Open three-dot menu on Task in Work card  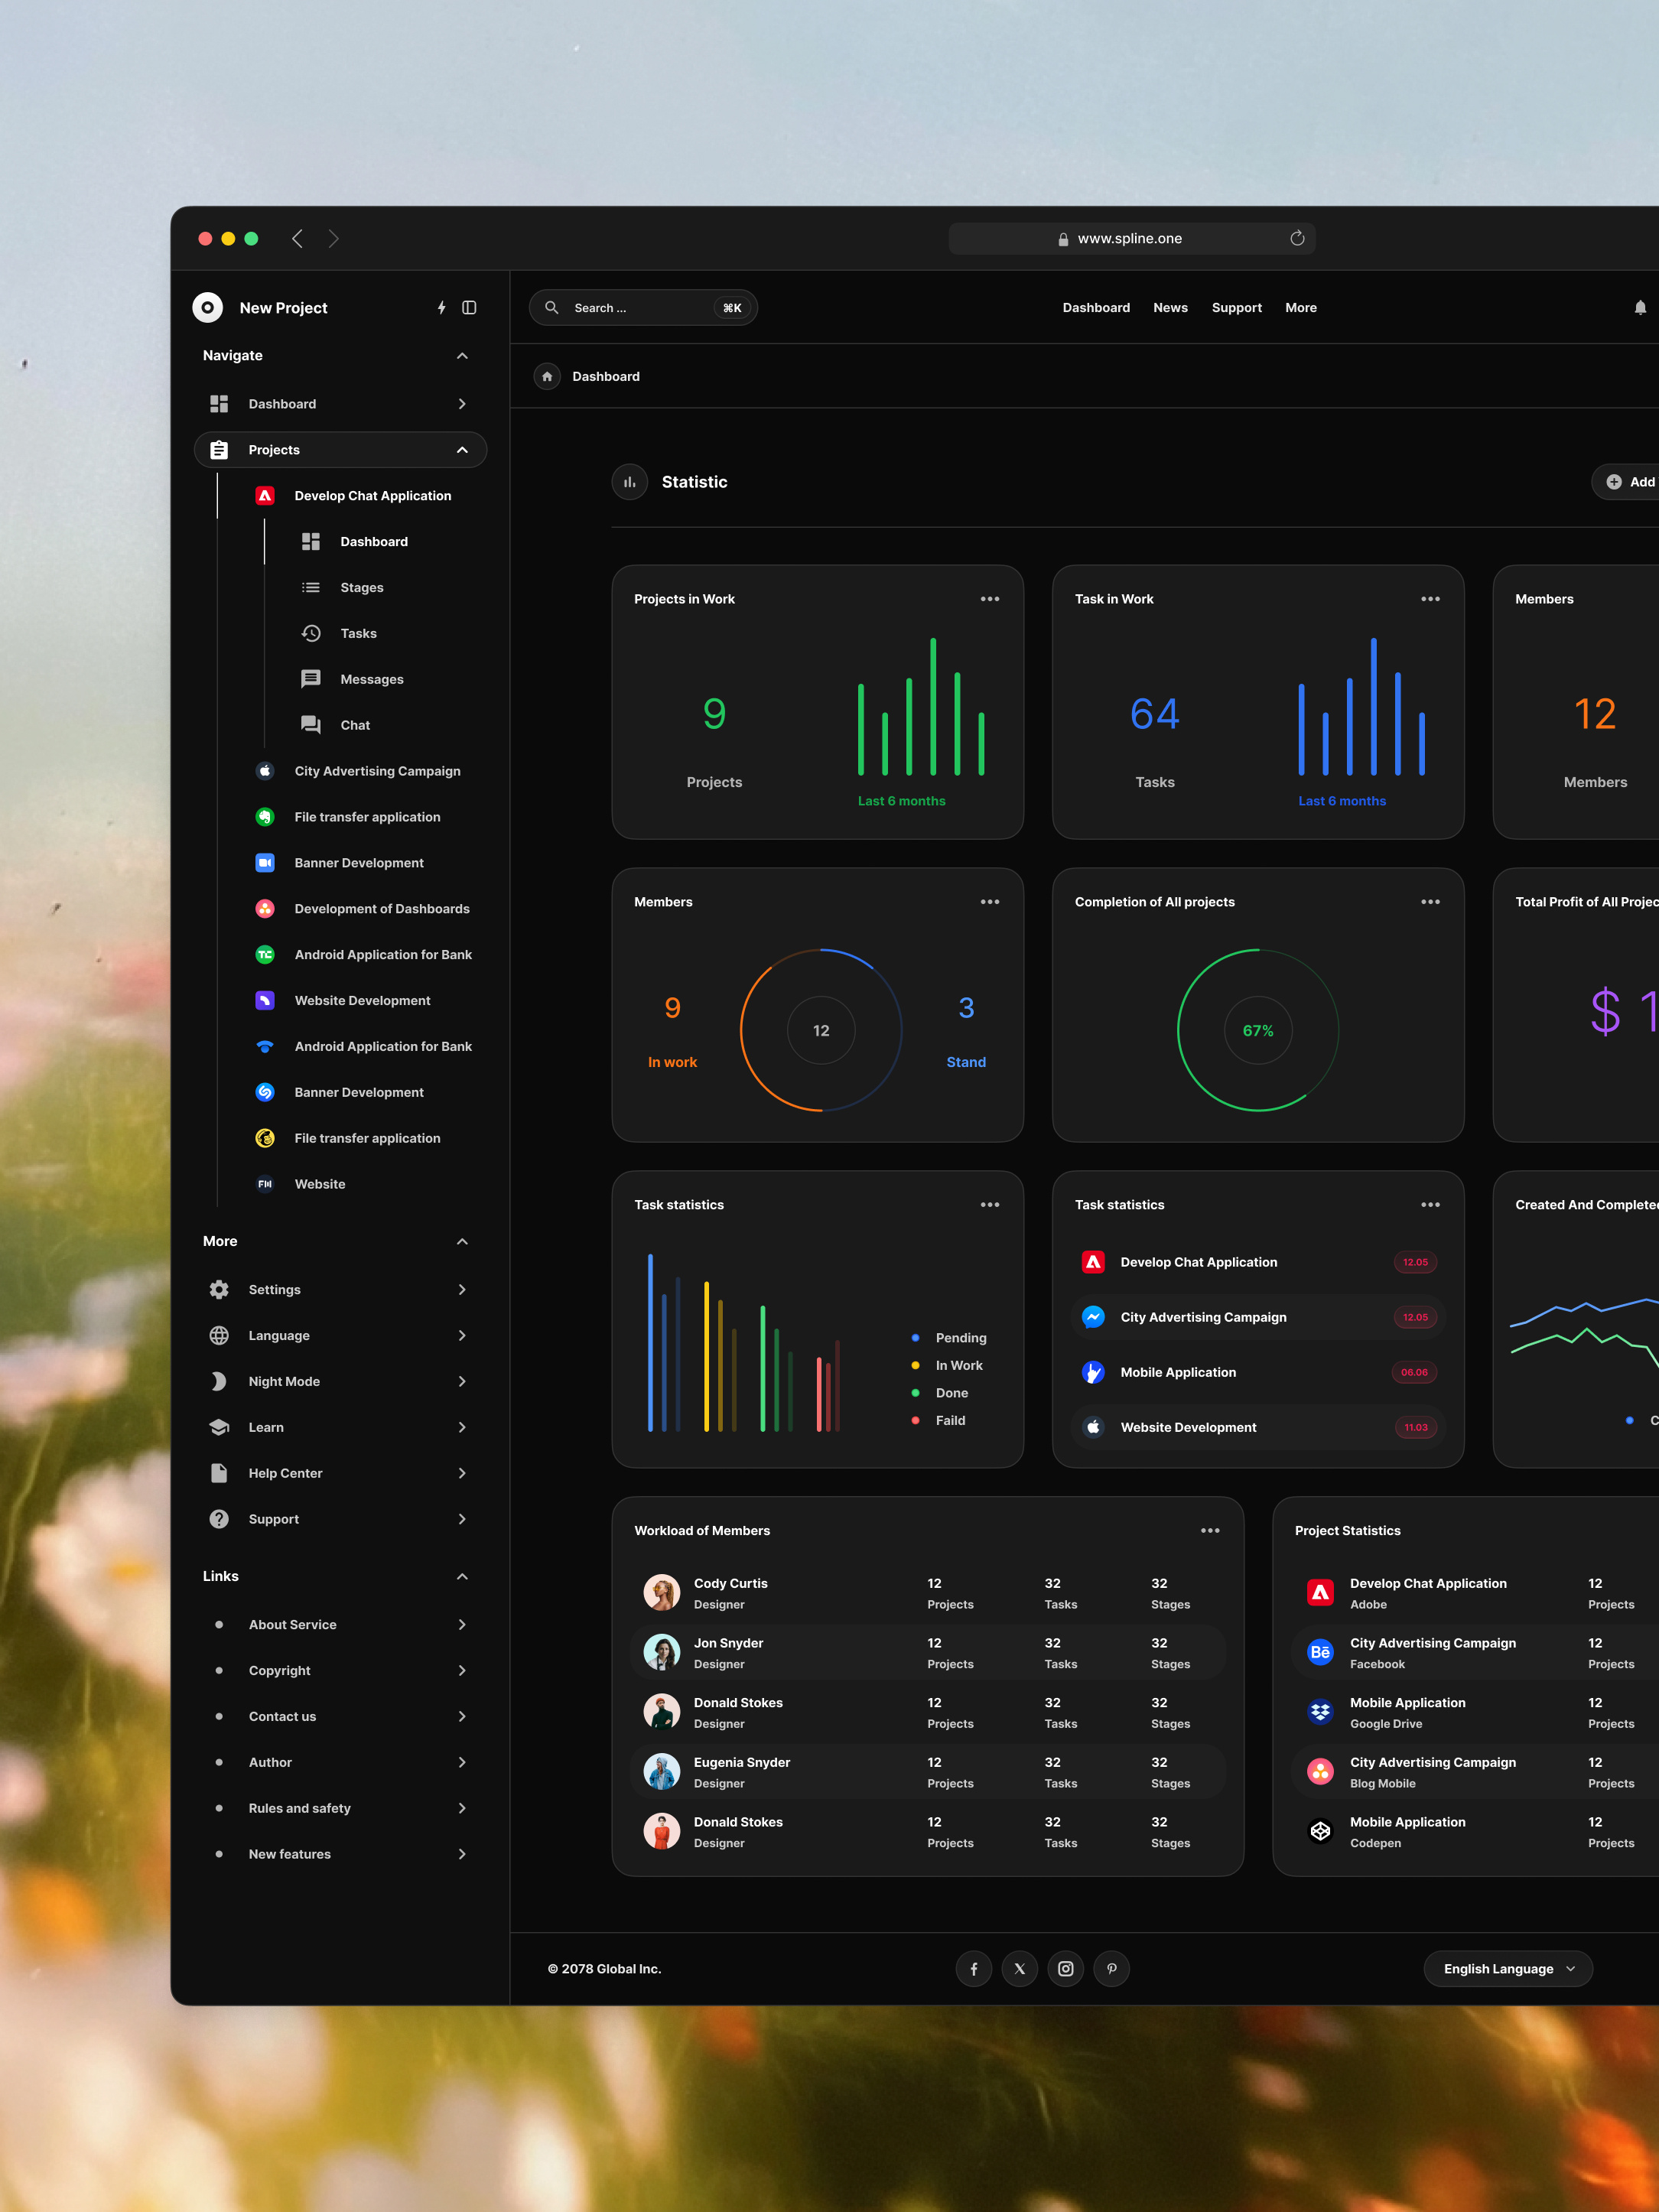pyautogui.click(x=1431, y=599)
